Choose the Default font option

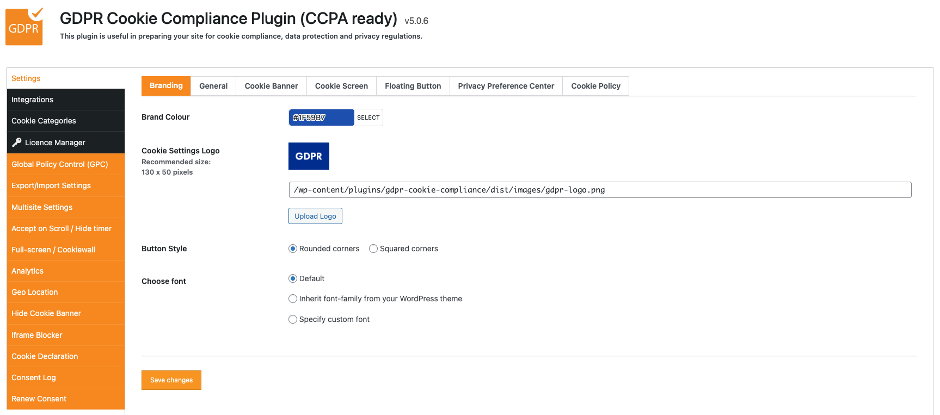(293, 278)
